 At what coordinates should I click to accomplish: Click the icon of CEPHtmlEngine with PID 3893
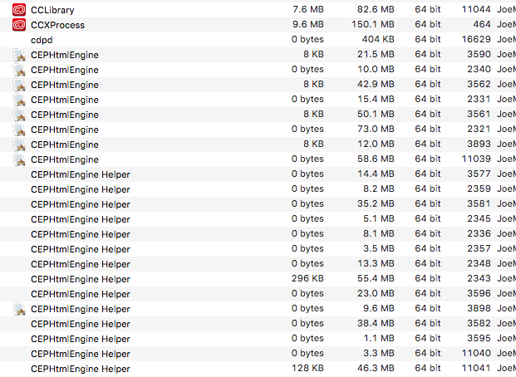(19, 144)
